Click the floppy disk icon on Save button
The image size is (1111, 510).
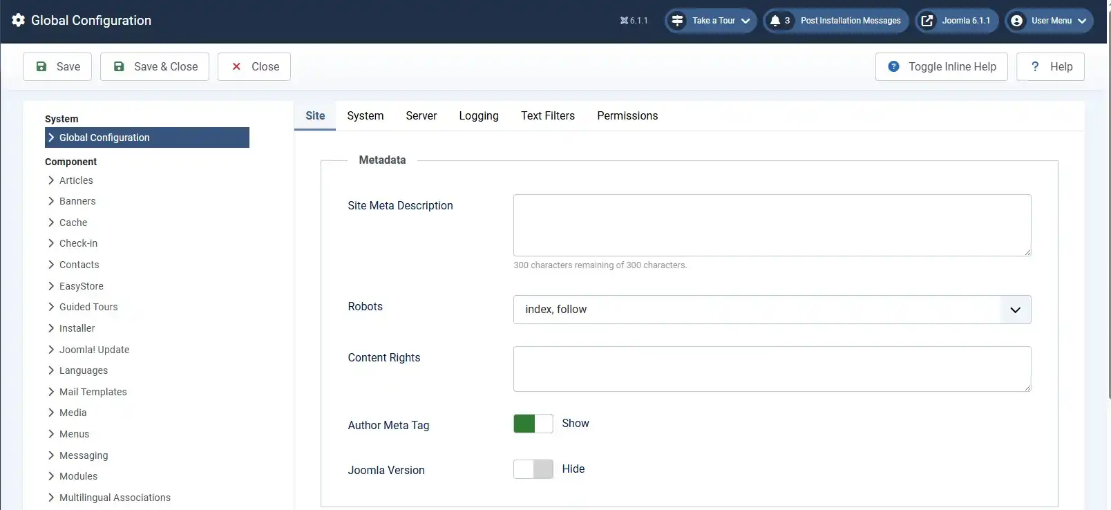41,66
